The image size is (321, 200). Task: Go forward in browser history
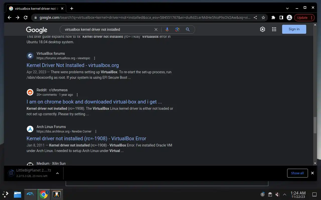click(x=17, y=17)
